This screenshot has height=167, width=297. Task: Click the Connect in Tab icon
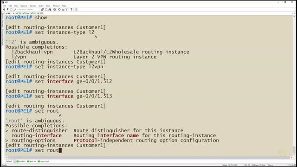pyautogui.click(x=11, y=9)
